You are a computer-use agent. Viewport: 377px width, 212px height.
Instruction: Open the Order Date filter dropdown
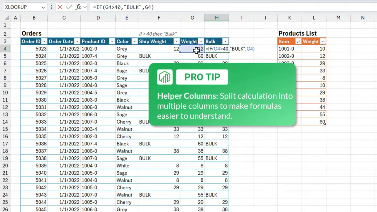77,41
